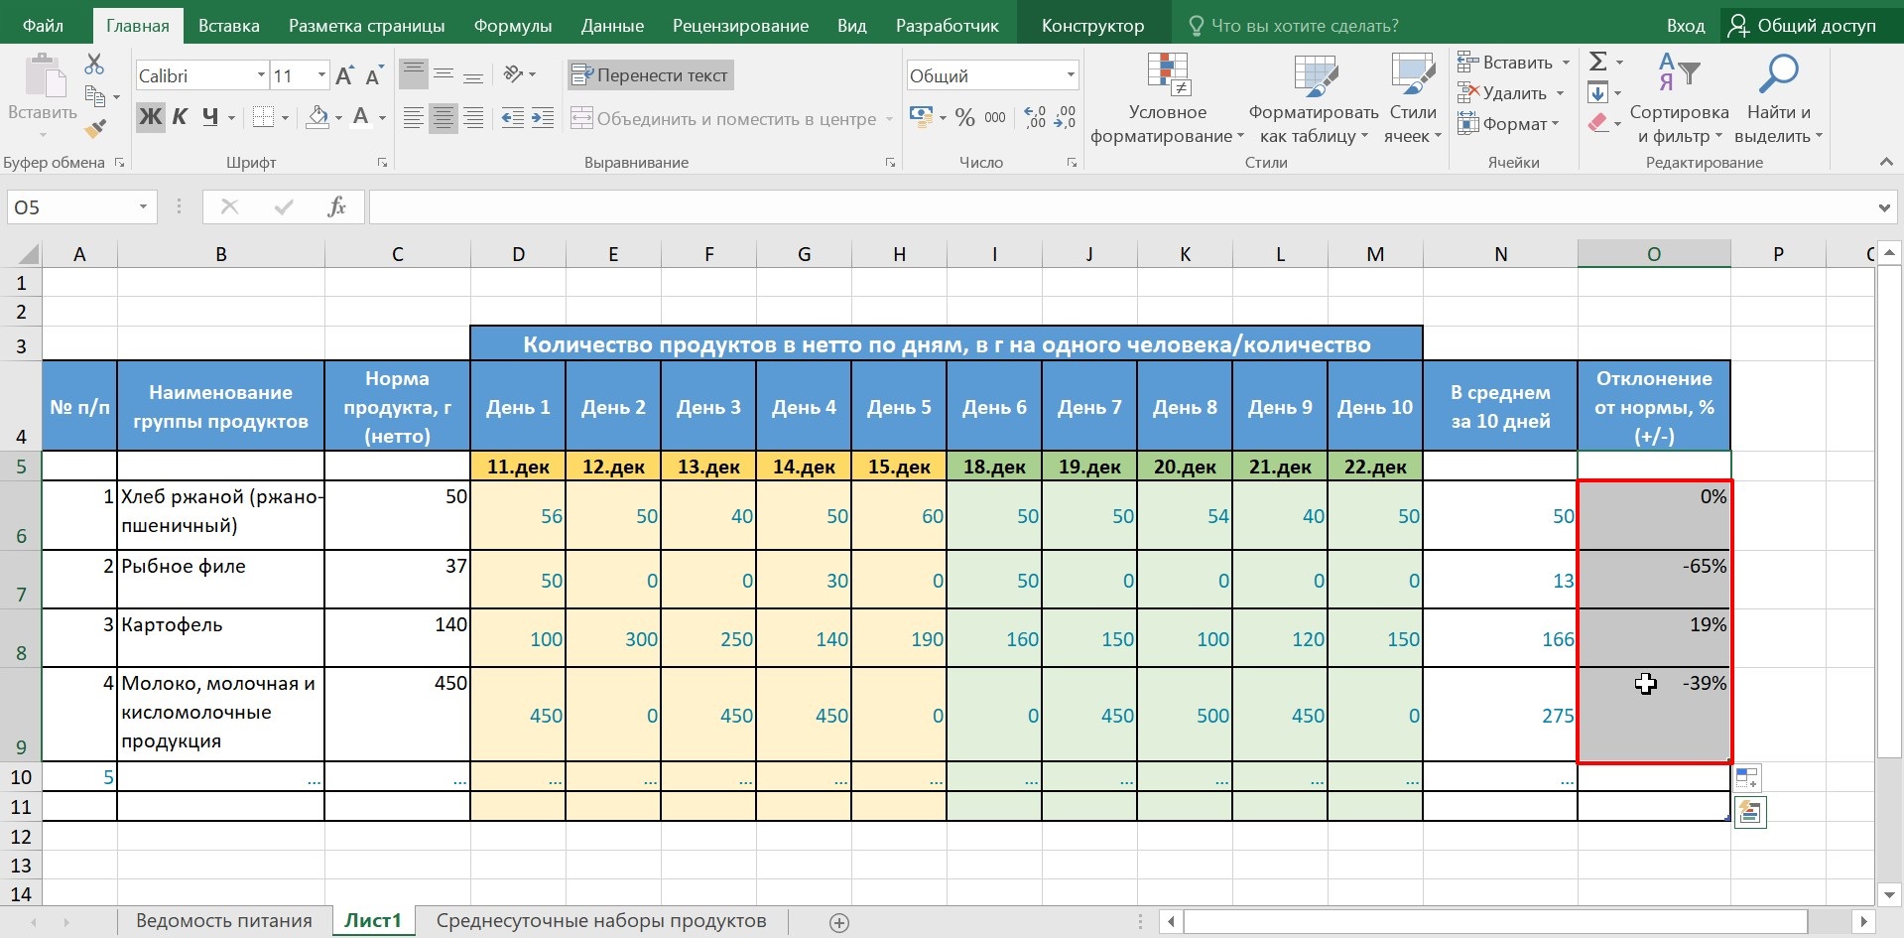
Task: Click Перенести текст wrap text button
Action: click(650, 75)
